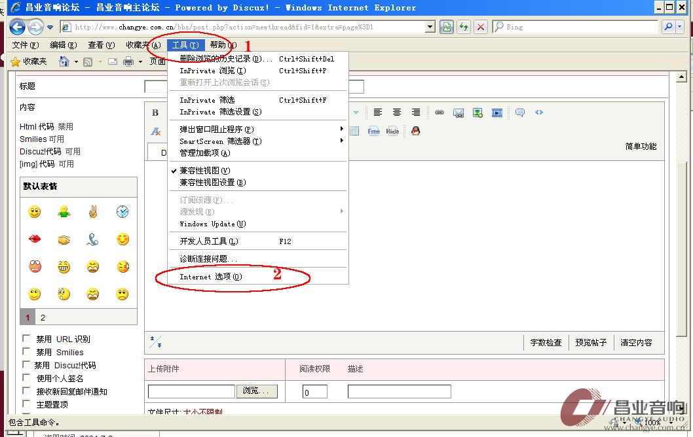Toggle Bold formatting in the editor
Viewport: 693px width, 437px height.
pyautogui.click(x=155, y=113)
